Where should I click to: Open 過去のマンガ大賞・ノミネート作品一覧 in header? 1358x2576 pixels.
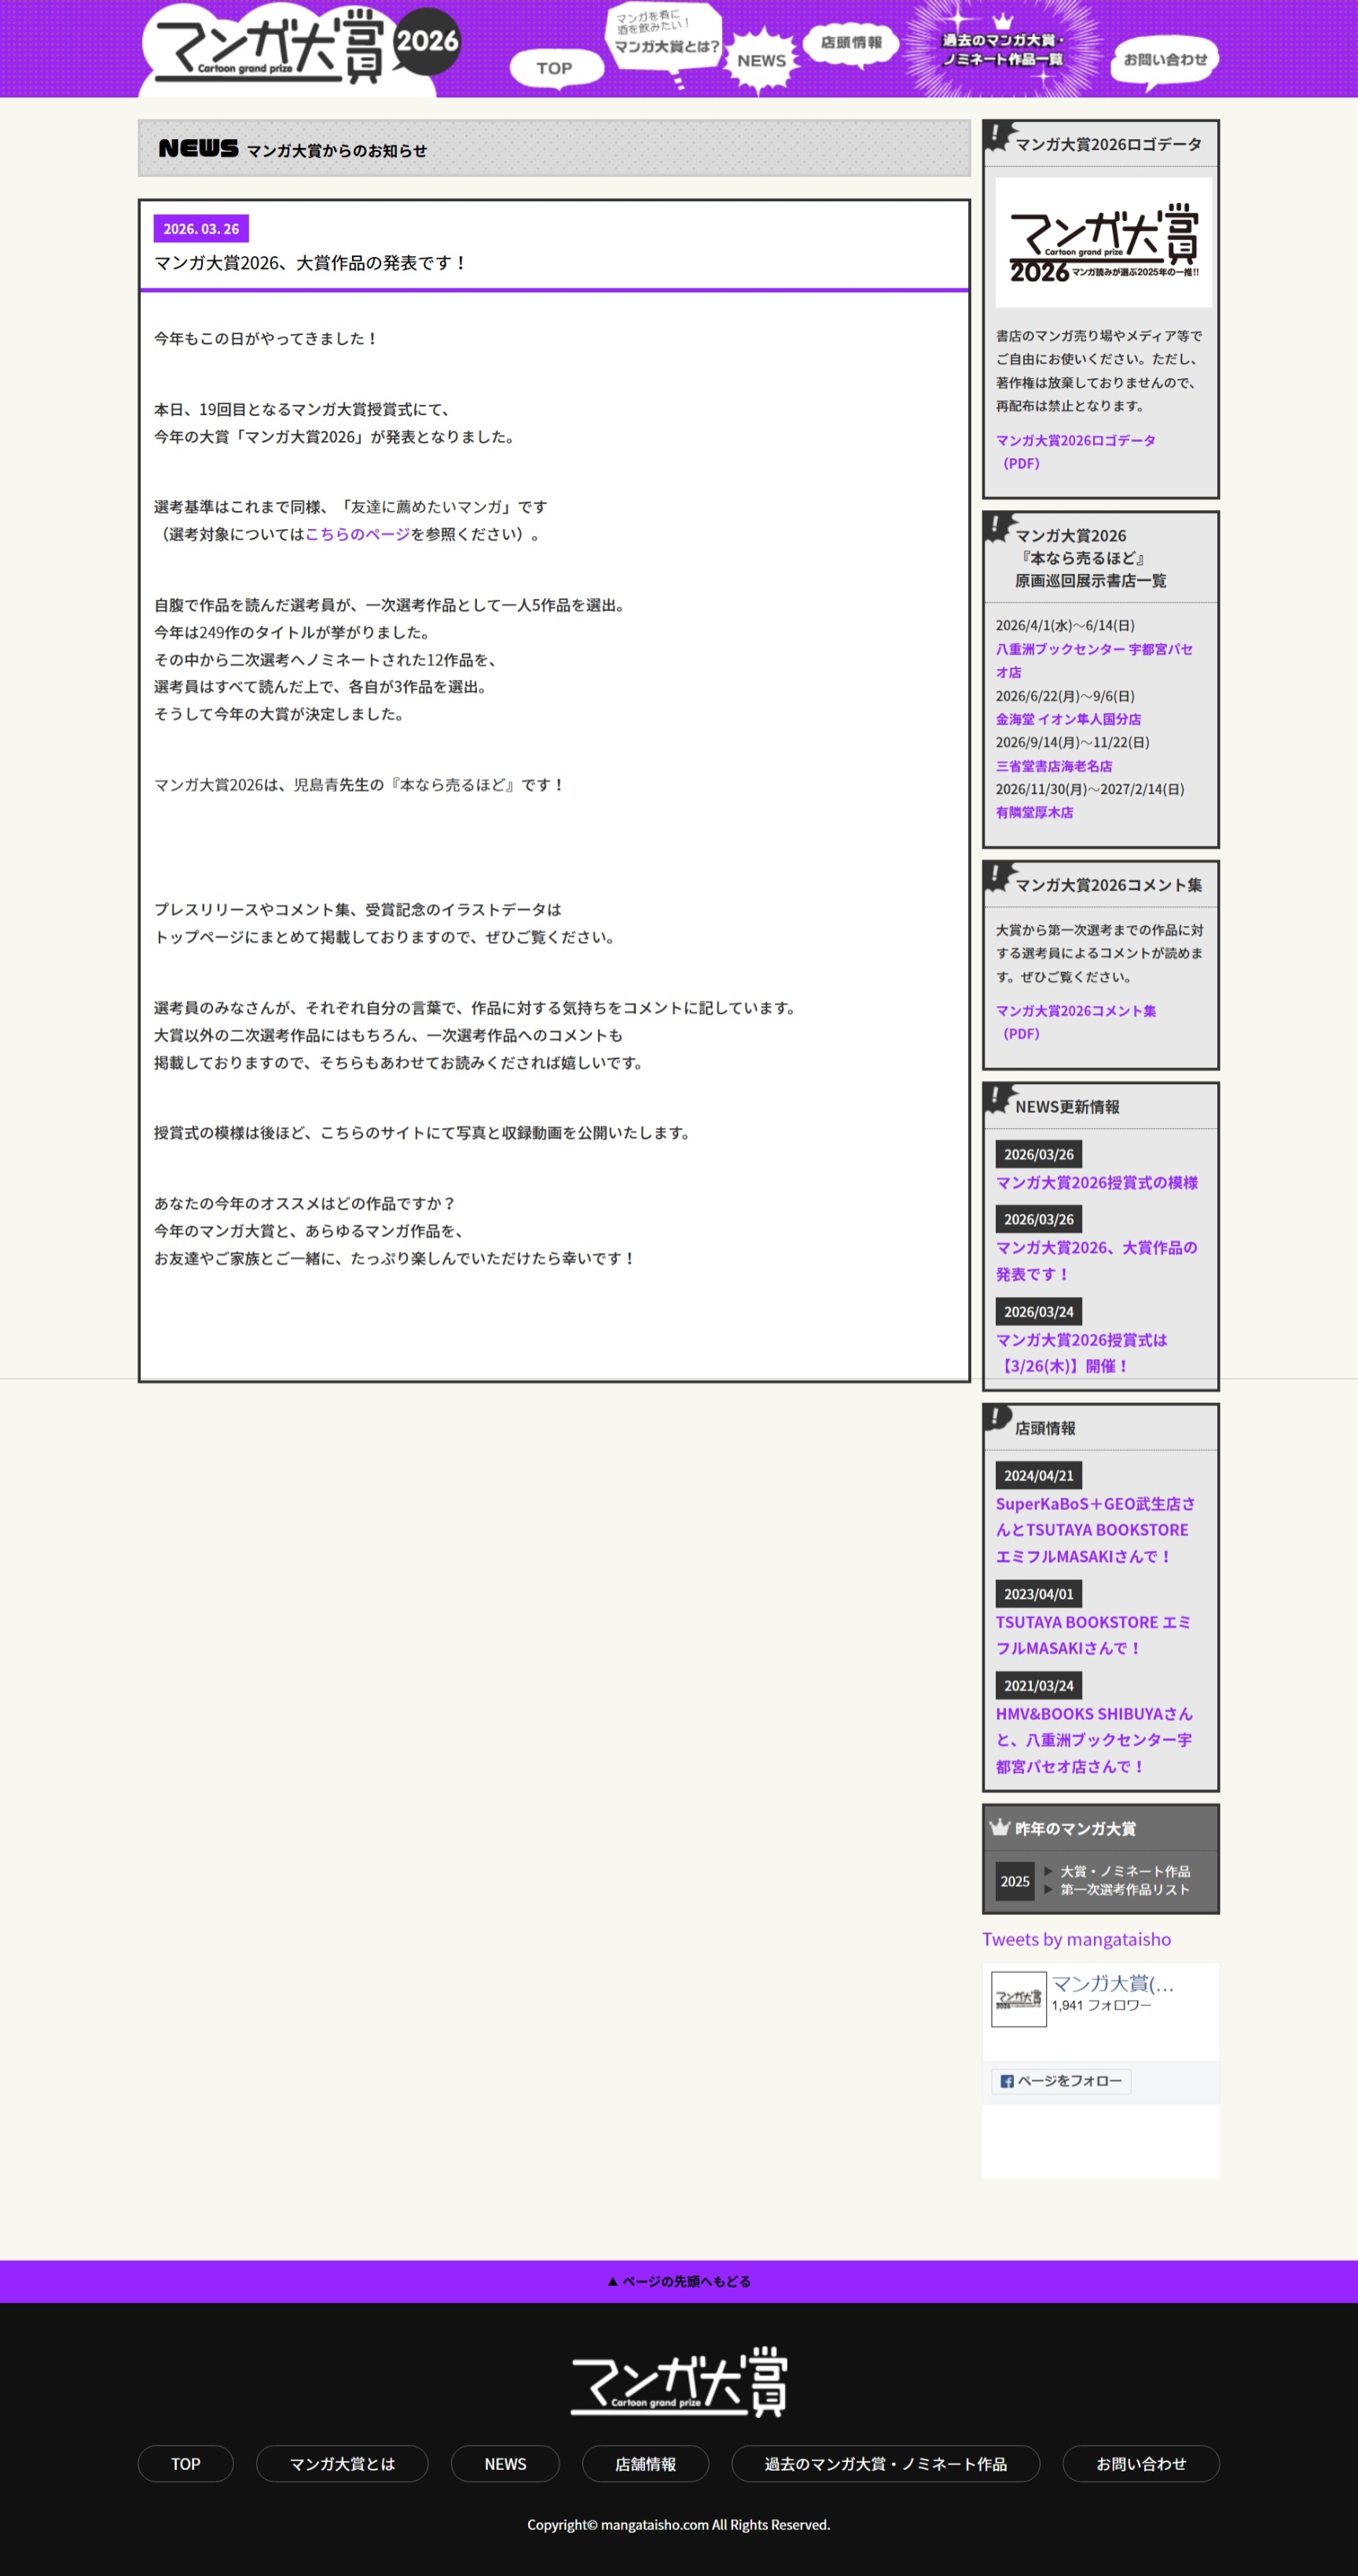tap(1002, 50)
